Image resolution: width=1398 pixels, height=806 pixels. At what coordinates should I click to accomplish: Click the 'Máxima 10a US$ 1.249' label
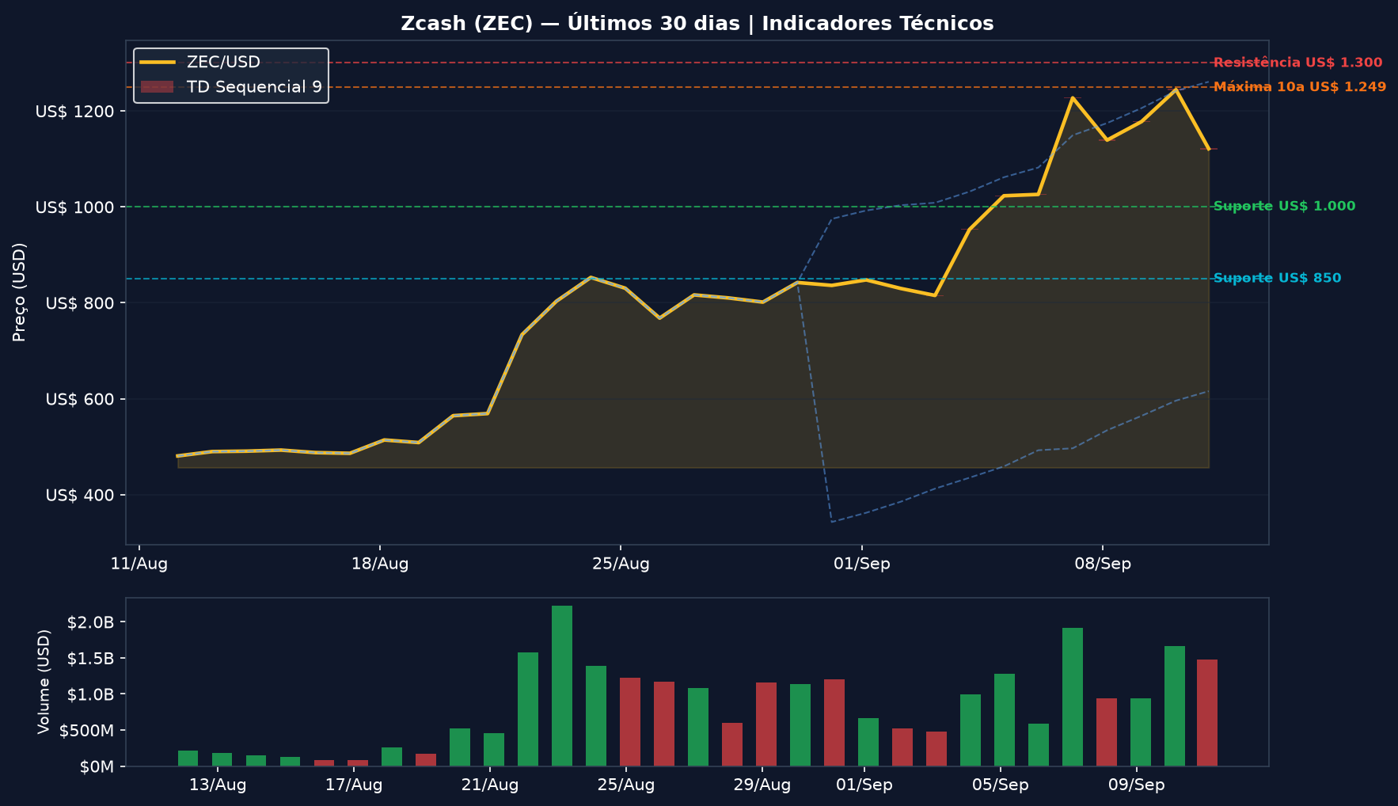1300,87
